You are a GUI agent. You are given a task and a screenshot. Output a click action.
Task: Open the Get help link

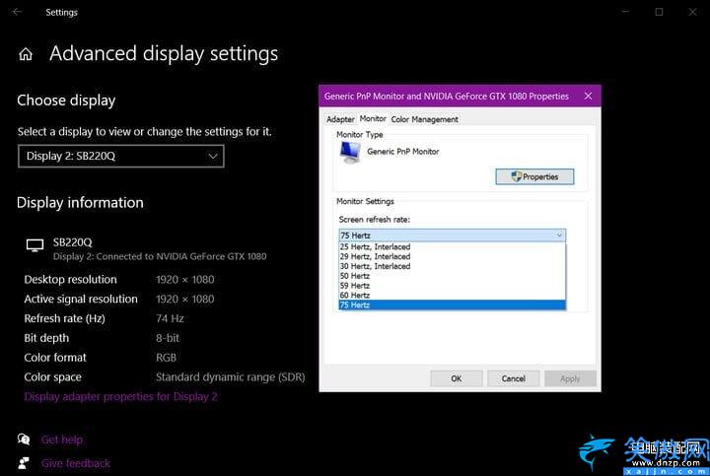click(x=62, y=440)
